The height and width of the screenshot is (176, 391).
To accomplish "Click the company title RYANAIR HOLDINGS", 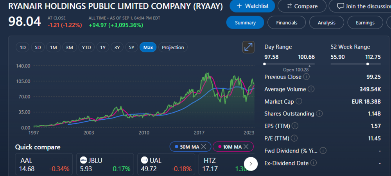I will coord(115,6).
